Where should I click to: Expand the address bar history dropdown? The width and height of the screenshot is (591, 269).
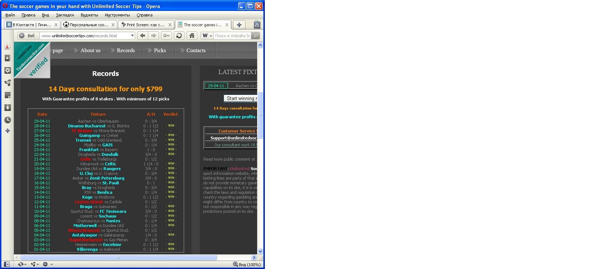(132, 36)
